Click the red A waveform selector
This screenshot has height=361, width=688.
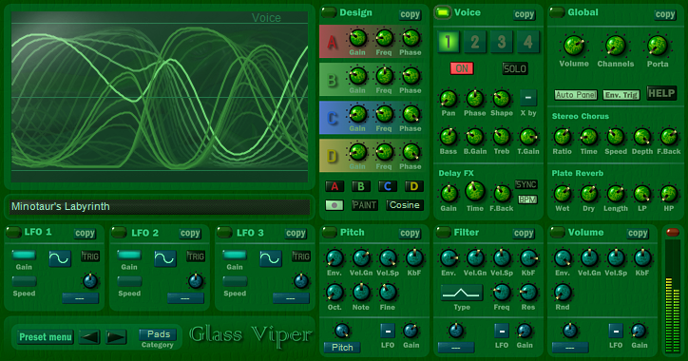pos(334,186)
